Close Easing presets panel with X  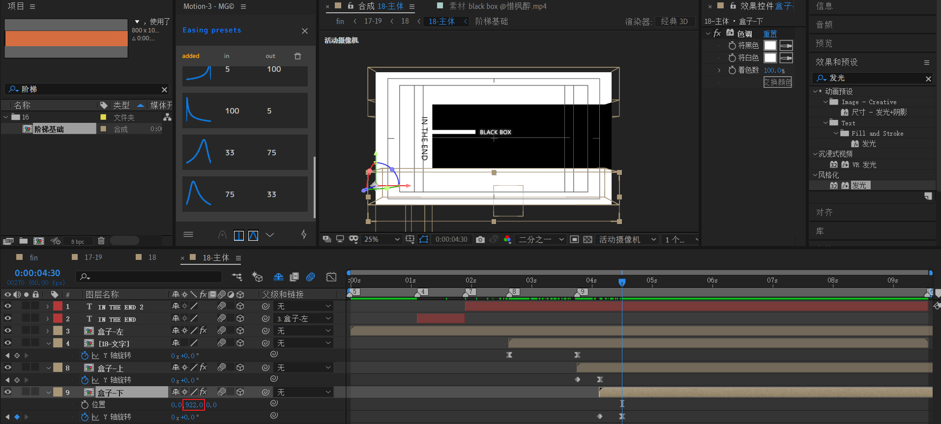305,30
